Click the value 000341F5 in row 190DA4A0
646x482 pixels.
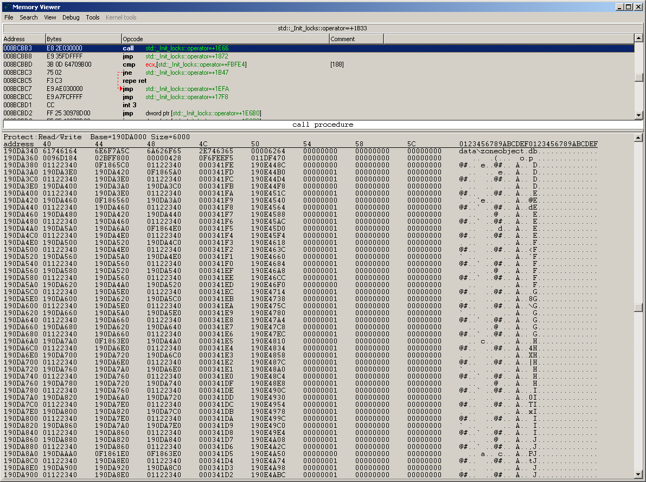(216, 228)
